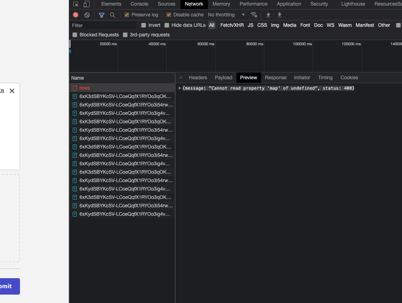Close the request details pane
The width and height of the screenshot is (402, 303).
point(181,78)
